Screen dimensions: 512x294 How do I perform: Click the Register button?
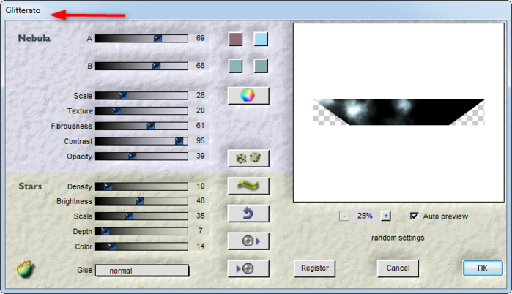click(315, 268)
